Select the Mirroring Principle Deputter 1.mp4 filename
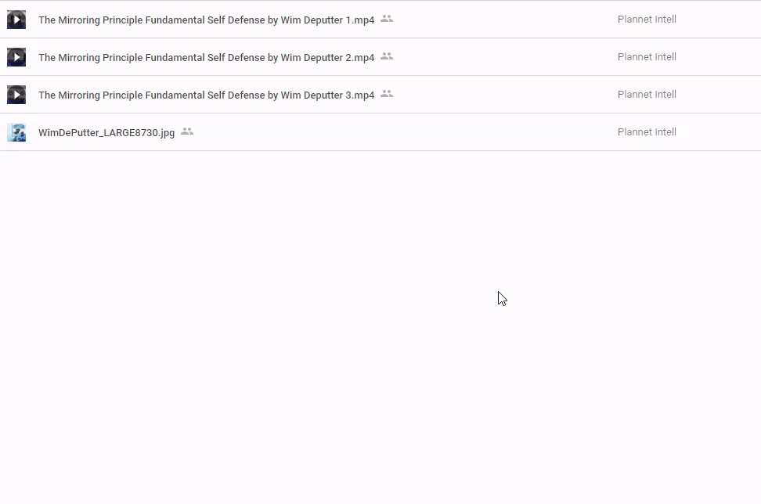This screenshot has width=761, height=504. (x=206, y=20)
